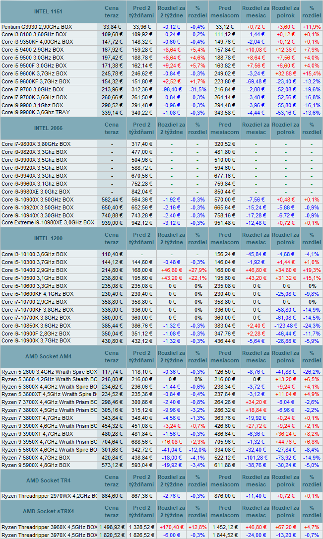Click the Core i9 9900K 3,6Ghz TRAY name
323x539 pixels.
tap(35, 112)
